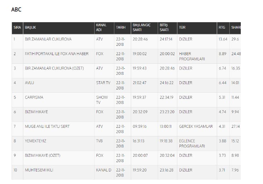Click the 13.64 RTG value
Viewport: 263px width, 184px height.
[223, 39]
